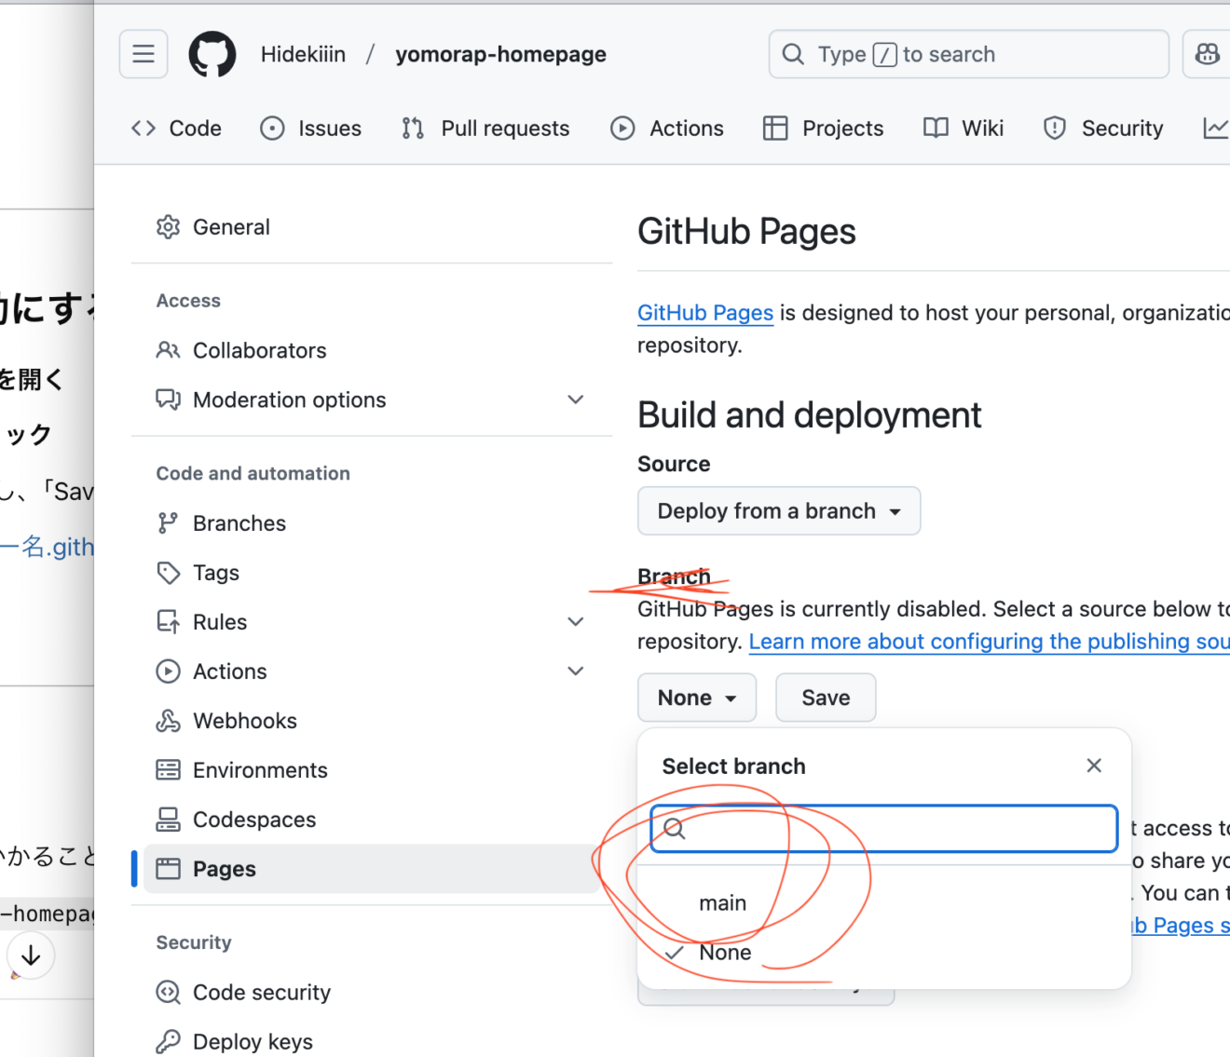The height and width of the screenshot is (1057, 1230).
Task: Open the GitHub Pages documentation link
Action: [704, 312]
